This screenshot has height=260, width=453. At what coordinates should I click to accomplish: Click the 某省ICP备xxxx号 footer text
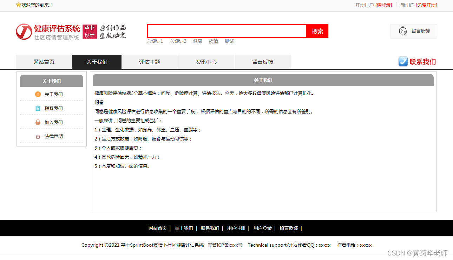225,245
